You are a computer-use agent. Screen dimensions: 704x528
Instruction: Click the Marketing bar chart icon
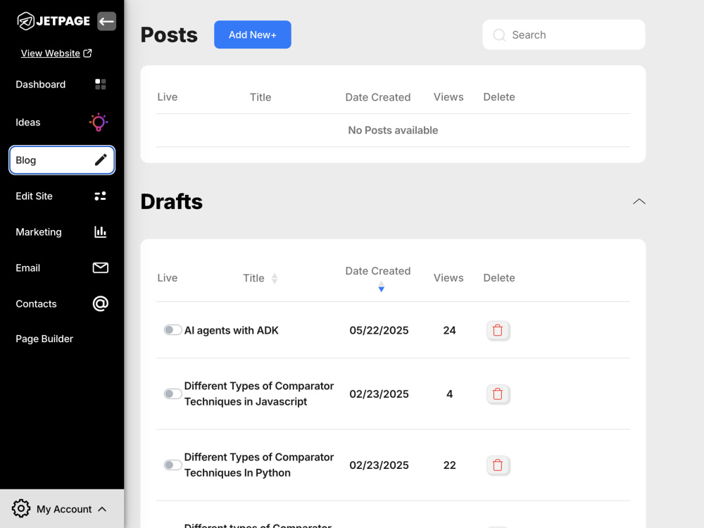tap(100, 232)
